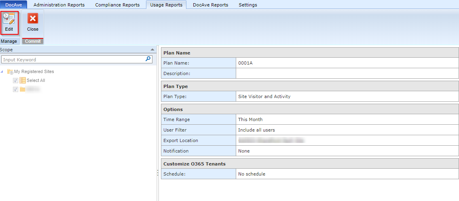Click the Notification label
The image size is (459, 201).
pos(176,151)
